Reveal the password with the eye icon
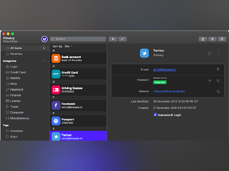 210,81
